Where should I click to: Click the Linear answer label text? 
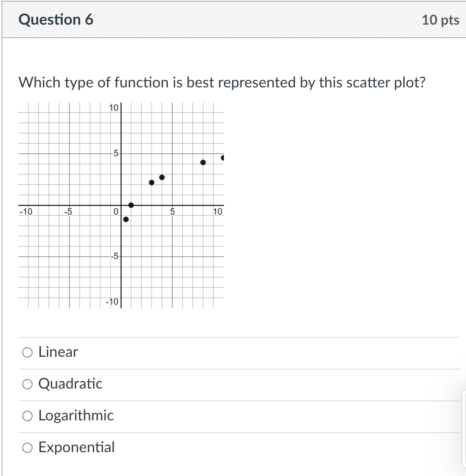click(58, 352)
